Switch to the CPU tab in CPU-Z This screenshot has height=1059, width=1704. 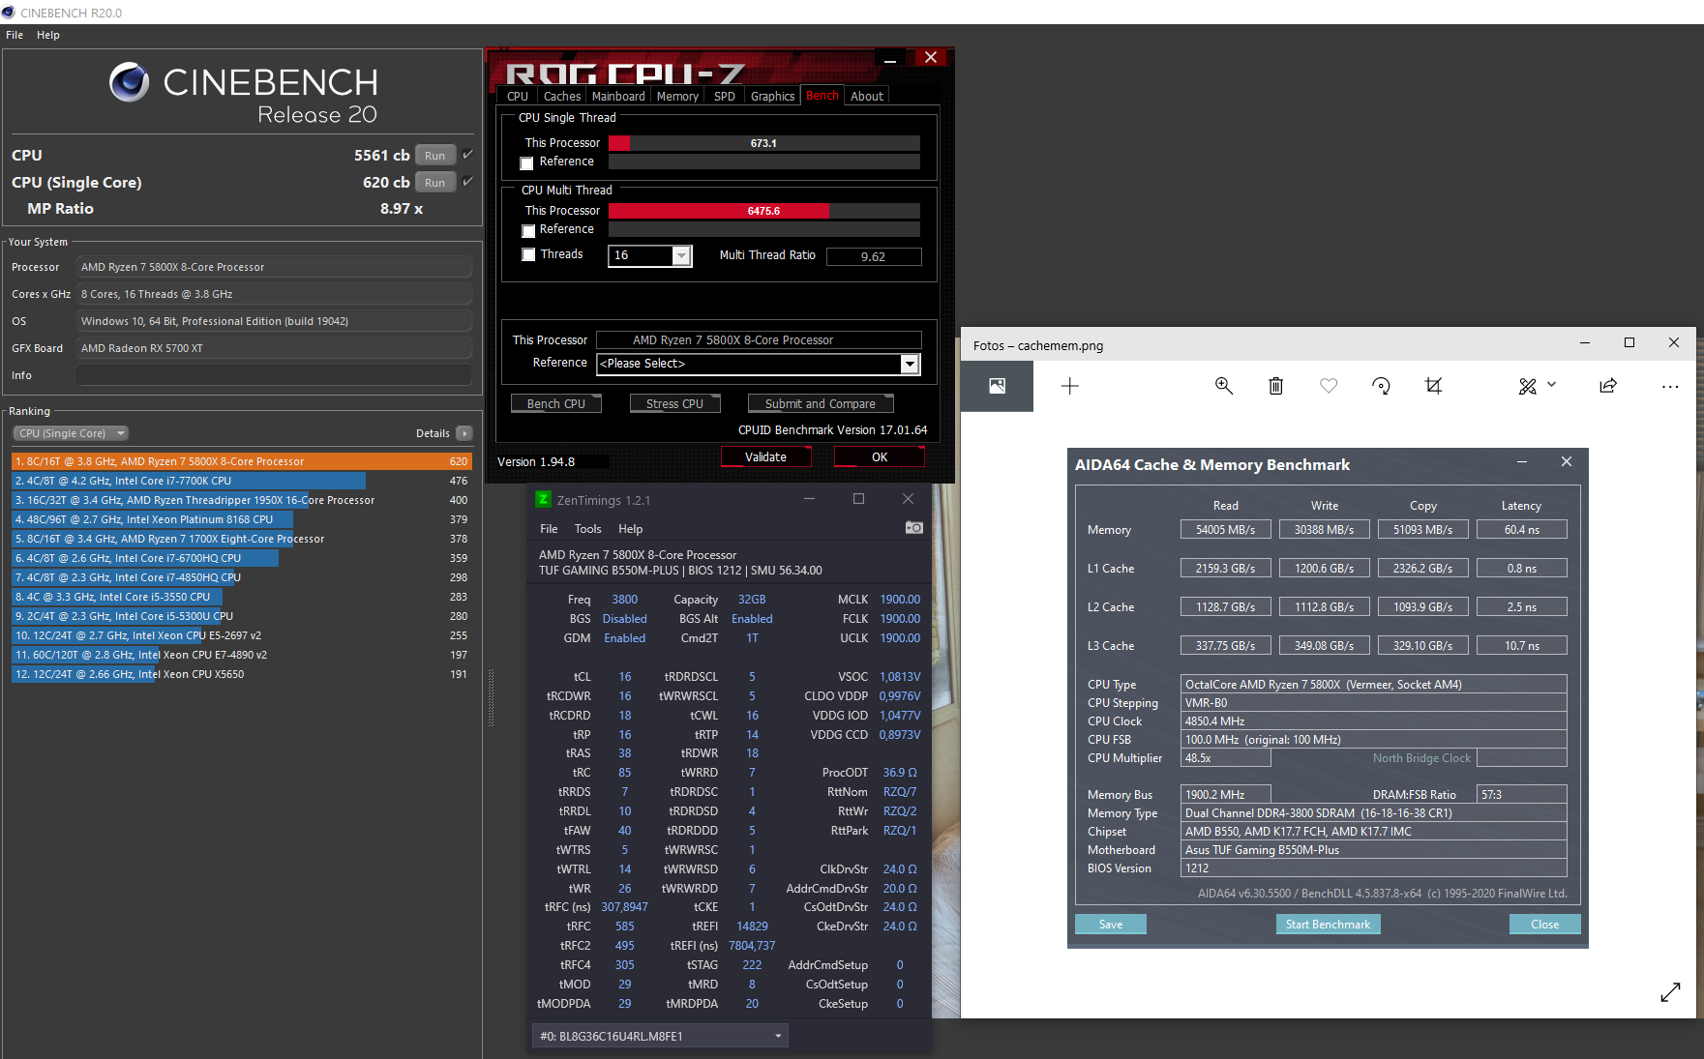pos(518,96)
